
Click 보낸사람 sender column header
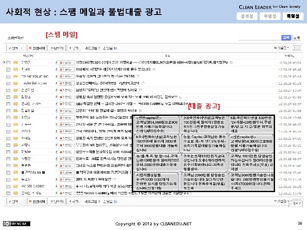click(x=29, y=56)
